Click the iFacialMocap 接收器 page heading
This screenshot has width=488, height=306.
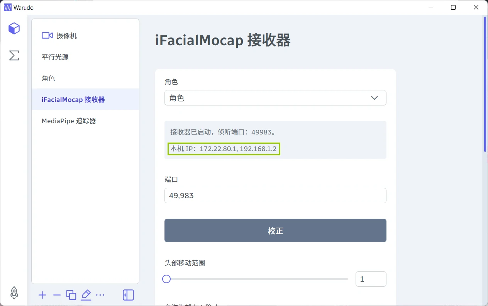223,40
